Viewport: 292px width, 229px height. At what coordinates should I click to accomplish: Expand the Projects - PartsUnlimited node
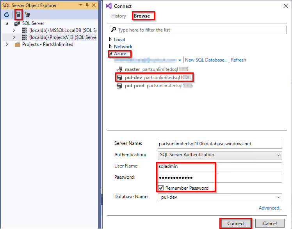pyautogui.click(x=7, y=44)
